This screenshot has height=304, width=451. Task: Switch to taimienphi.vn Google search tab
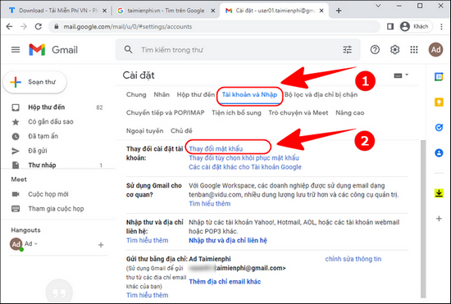coord(166,11)
